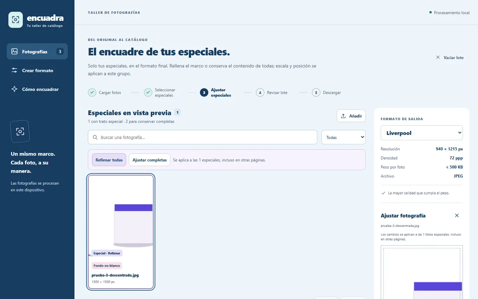Select the prueba-3-descentrada.jpg photo card
The height and width of the screenshot is (299, 478).
pyautogui.click(x=121, y=232)
